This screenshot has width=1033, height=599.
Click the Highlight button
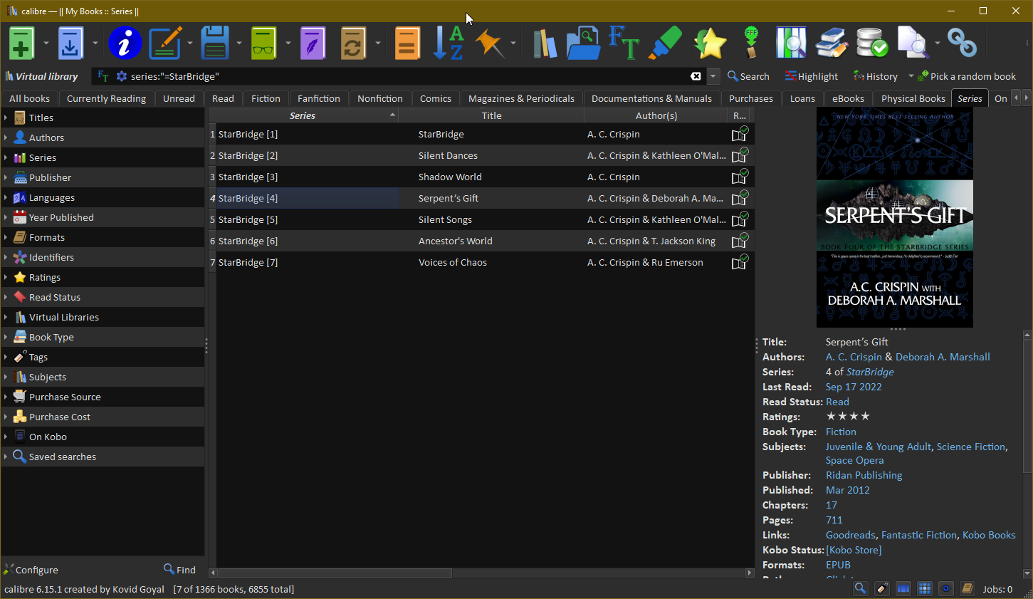[811, 76]
